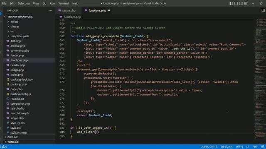
Task: Click line number 662 in gutter
Action: coord(62,36)
